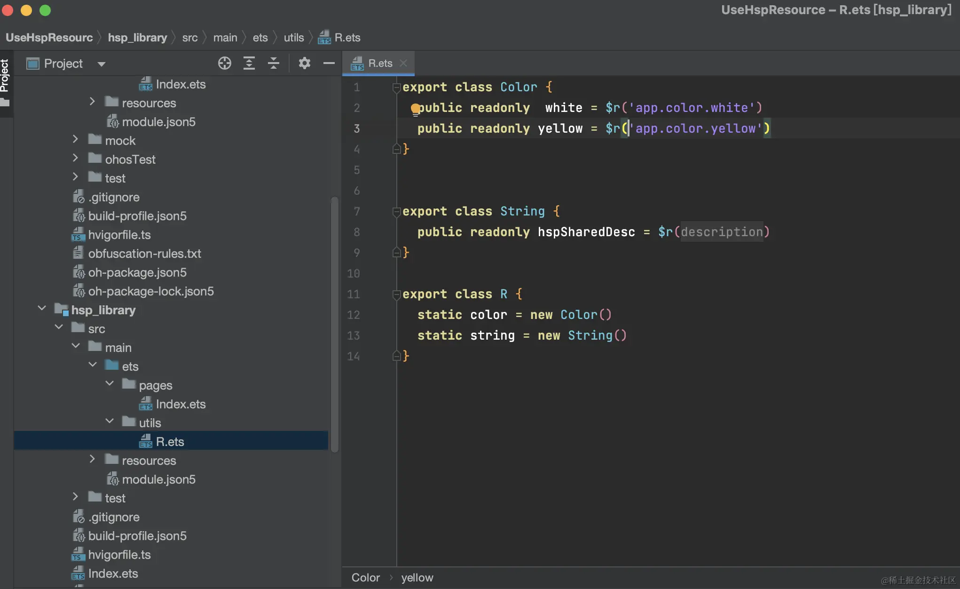Click the Expand All icon in Project panel

[249, 63]
